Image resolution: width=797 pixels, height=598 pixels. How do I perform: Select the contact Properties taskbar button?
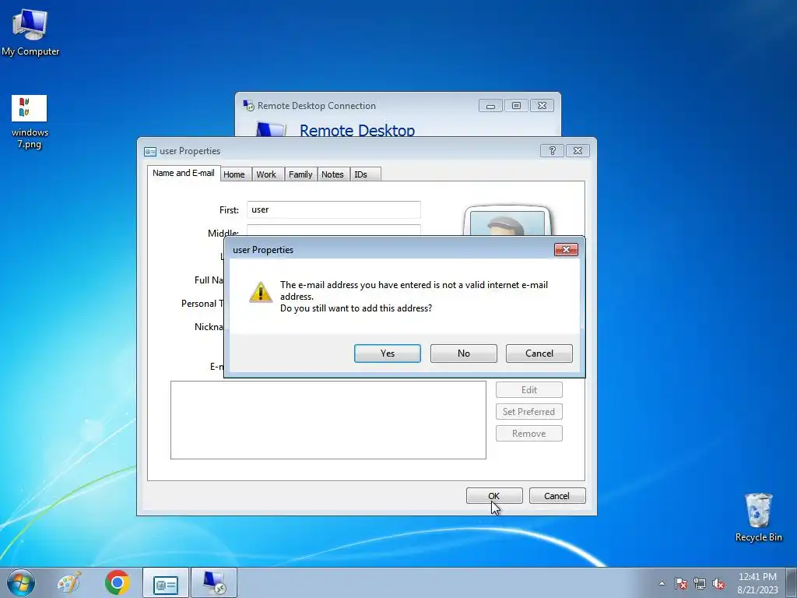click(x=166, y=582)
